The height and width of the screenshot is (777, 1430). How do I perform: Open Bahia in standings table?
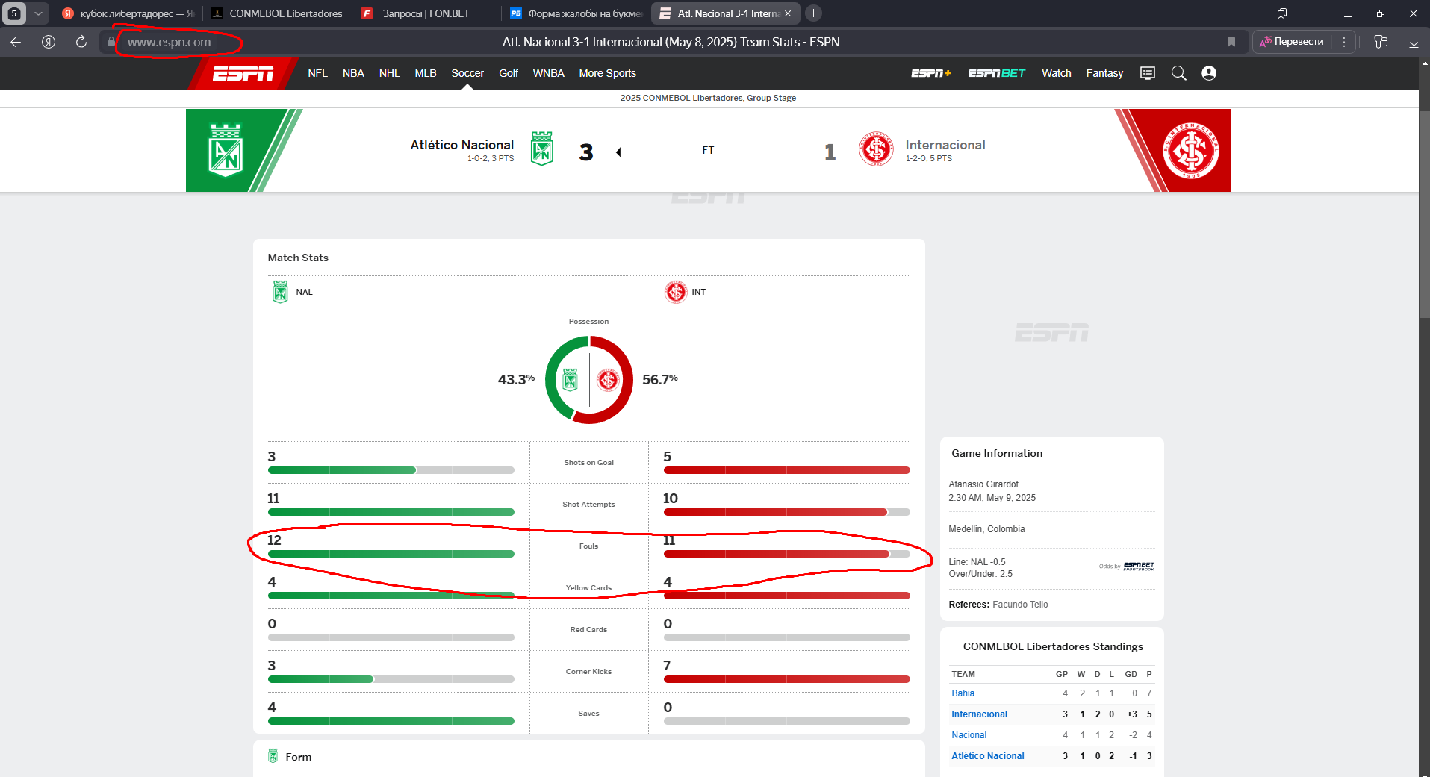[x=963, y=693]
